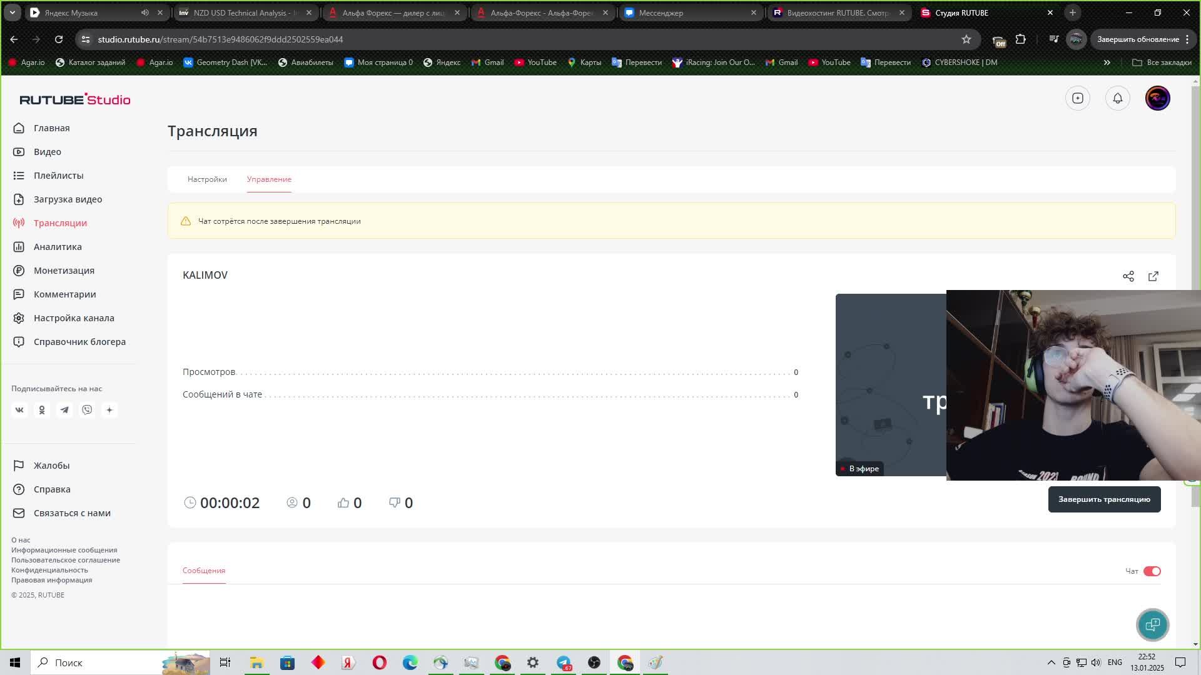Viewport: 1201px width, 675px height.
Task: Click Завершить обновление browser button
Action: click(x=1142, y=39)
